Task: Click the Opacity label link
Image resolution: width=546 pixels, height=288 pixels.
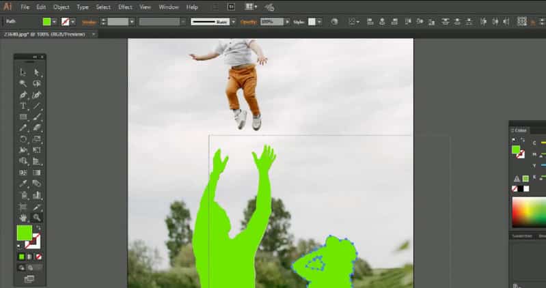Action: point(249,22)
